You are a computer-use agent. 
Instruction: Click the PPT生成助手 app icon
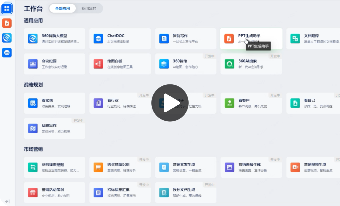(x=229, y=39)
